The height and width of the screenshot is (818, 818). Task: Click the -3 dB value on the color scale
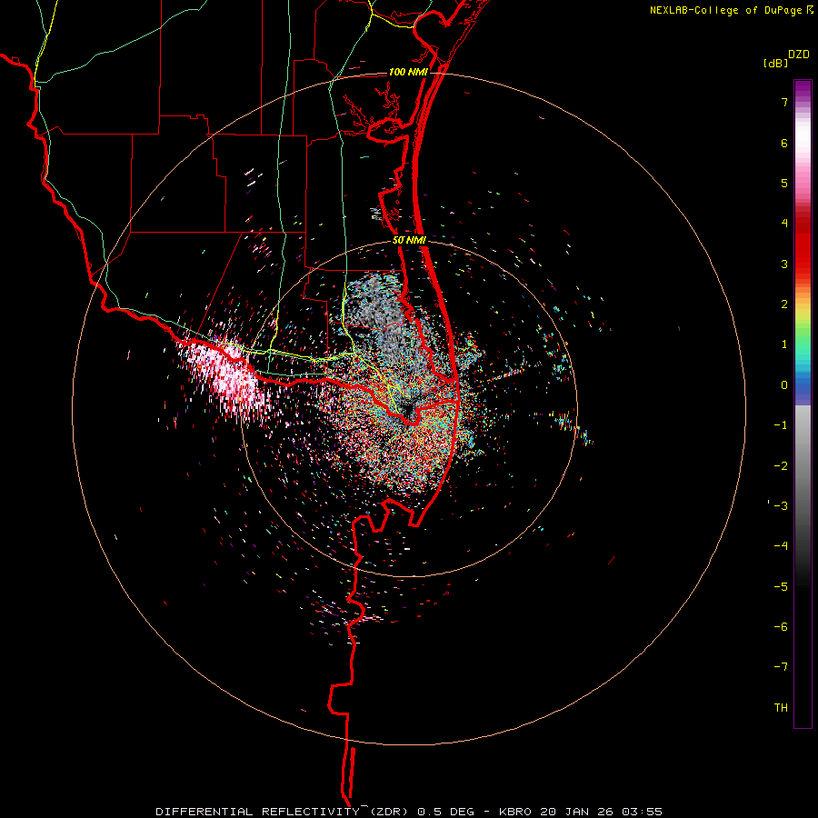781,506
